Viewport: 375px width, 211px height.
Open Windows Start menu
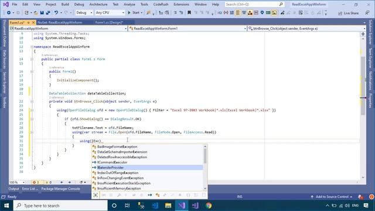pyautogui.click(x=6, y=206)
